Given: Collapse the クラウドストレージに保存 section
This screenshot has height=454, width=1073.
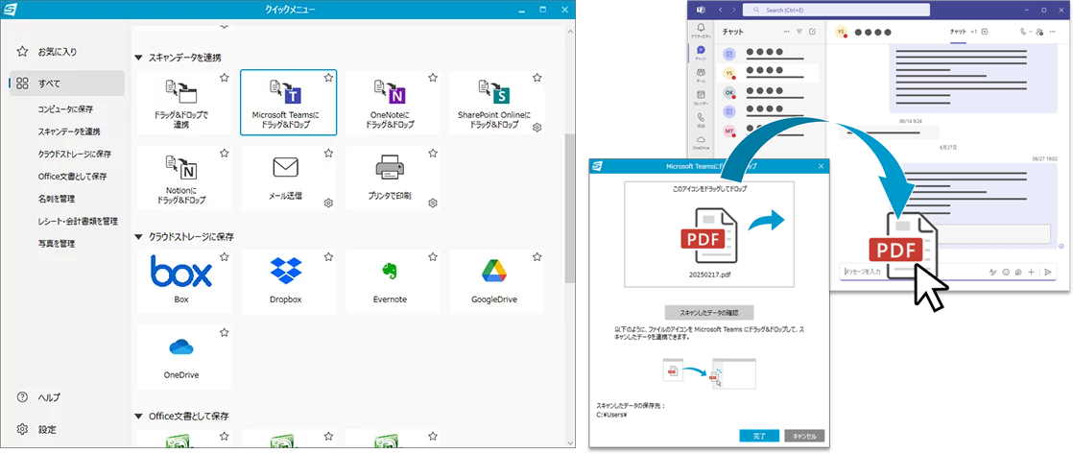Looking at the screenshot, I should [x=139, y=237].
